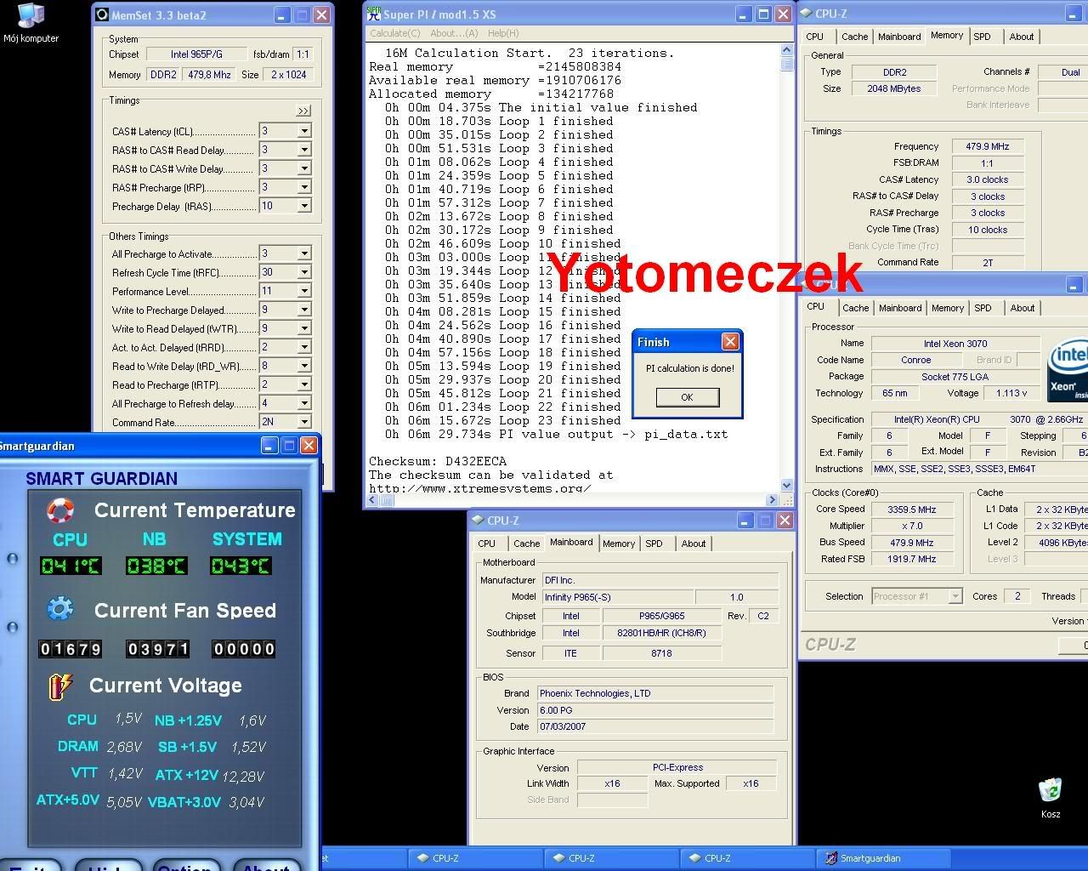The image size is (1088, 871).
Task: Click the 479,8 Mhz memory field in MemSet
Action: 209,75
